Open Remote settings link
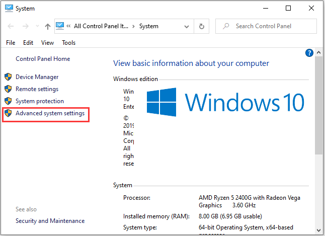 point(37,89)
